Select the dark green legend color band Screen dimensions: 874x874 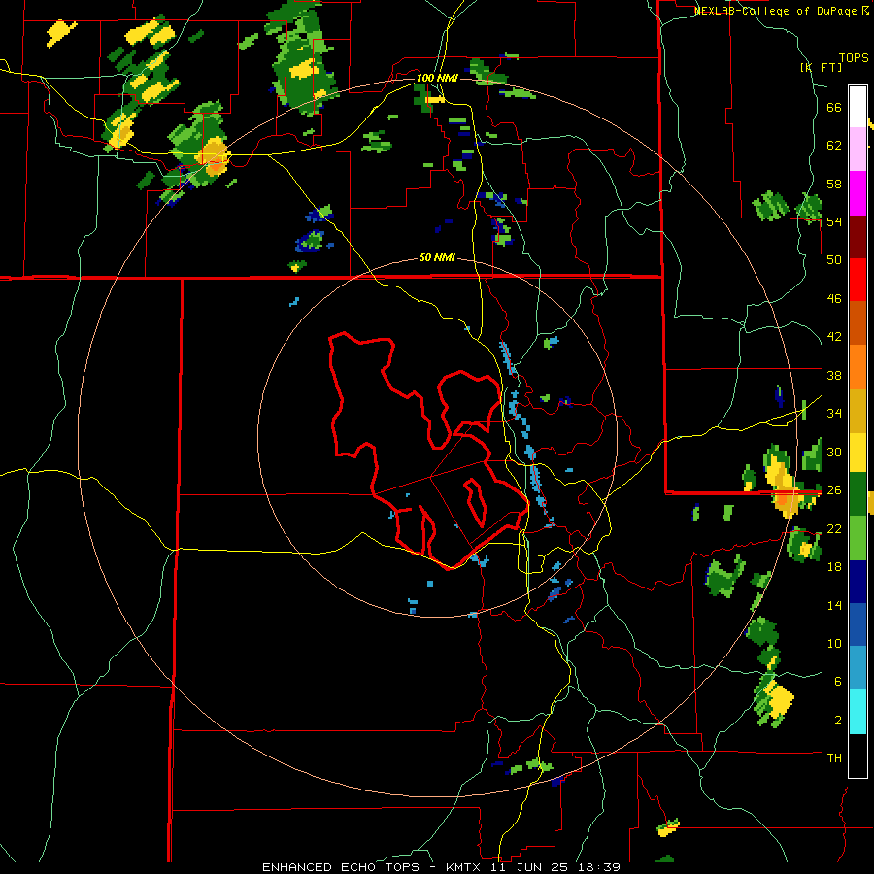pyautogui.click(x=857, y=494)
